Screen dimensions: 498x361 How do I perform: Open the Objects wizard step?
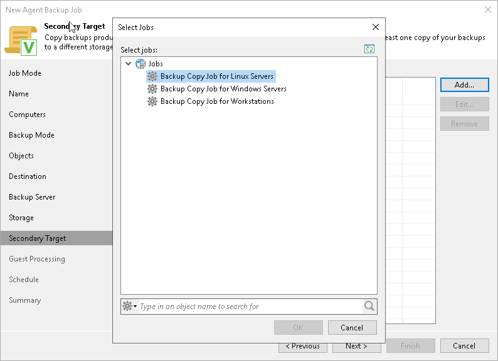[x=21, y=156]
